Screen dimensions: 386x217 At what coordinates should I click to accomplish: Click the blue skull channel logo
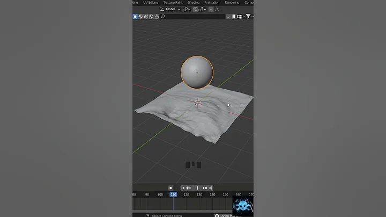pyautogui.click(x=243, y=206)
